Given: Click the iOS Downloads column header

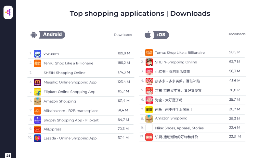Looking at the screenshot, I should point(236,34).
